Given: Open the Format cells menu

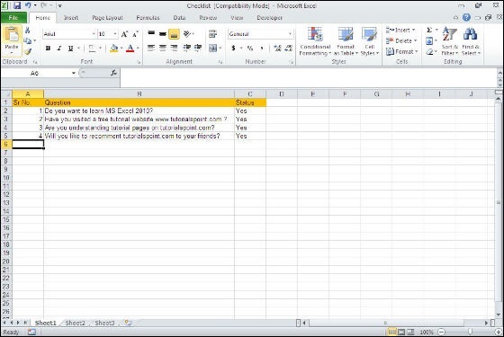Looking at the screenshot, I should 401,52.
